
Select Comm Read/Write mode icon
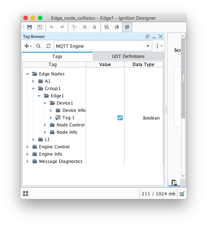tap(127, 27)
